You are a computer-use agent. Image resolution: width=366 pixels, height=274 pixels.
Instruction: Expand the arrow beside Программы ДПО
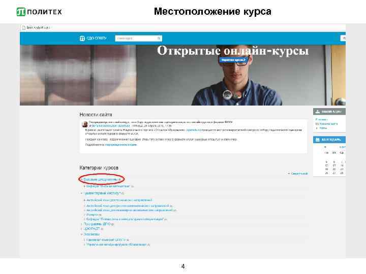pyautogui.click(x=82, y=224)
